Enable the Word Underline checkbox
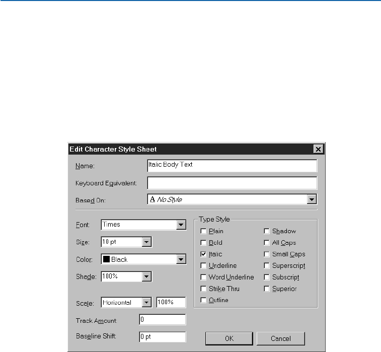 click(203, 277)
